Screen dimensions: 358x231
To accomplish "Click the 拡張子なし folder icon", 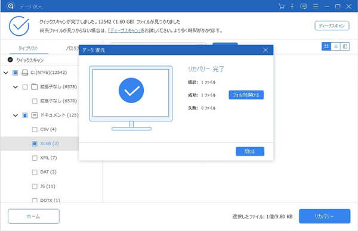I will (34, 86).
